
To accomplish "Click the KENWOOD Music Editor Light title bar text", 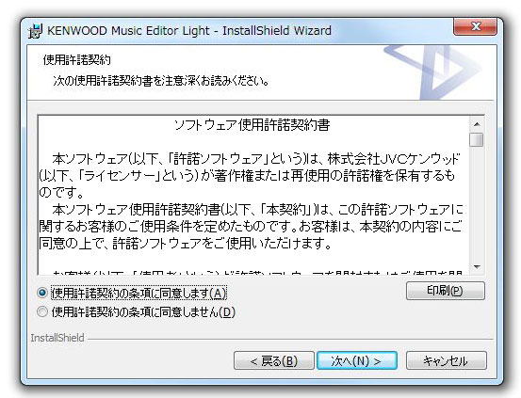I will coord(189,30).
